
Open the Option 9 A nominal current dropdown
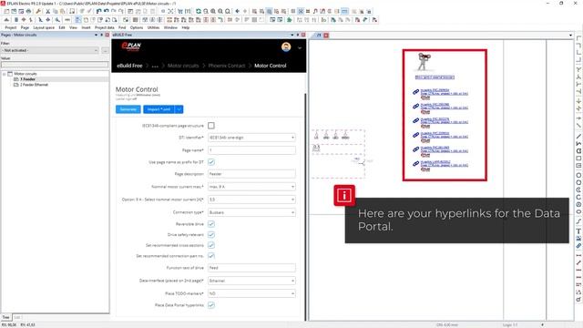click(x=251, y=200)
